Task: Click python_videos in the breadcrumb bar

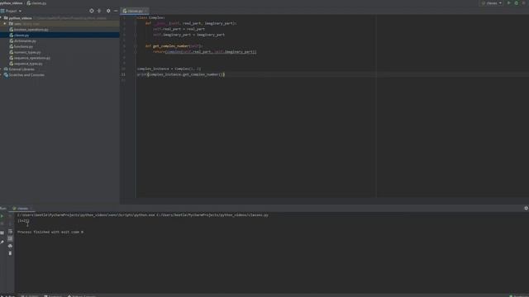Action: 12,2
